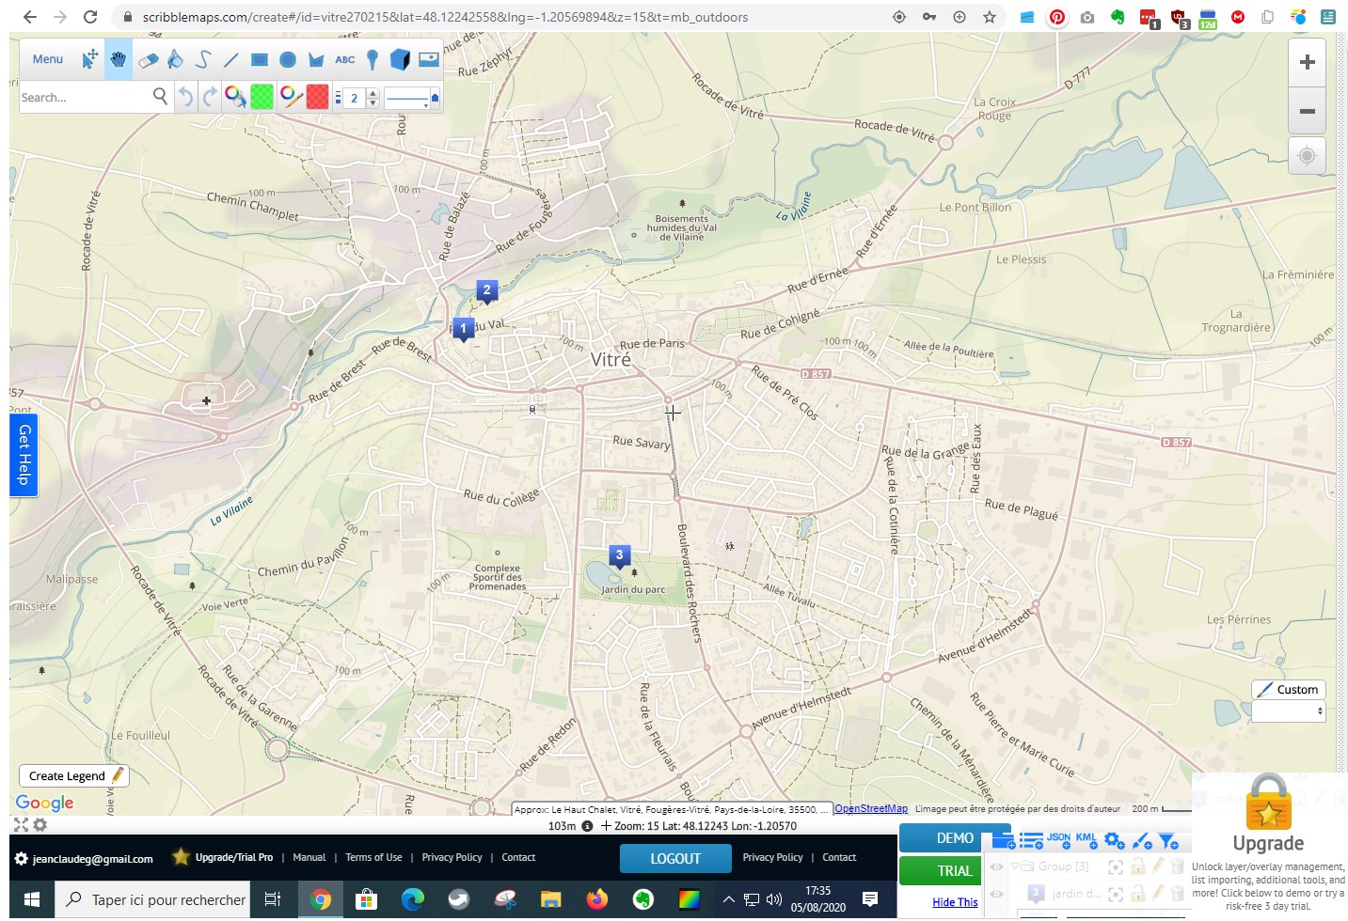
Task: Select the eraser tool
Action: click(148, 60)
